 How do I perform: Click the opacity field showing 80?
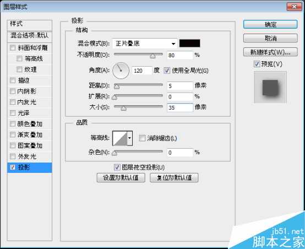tap(180, 55)
